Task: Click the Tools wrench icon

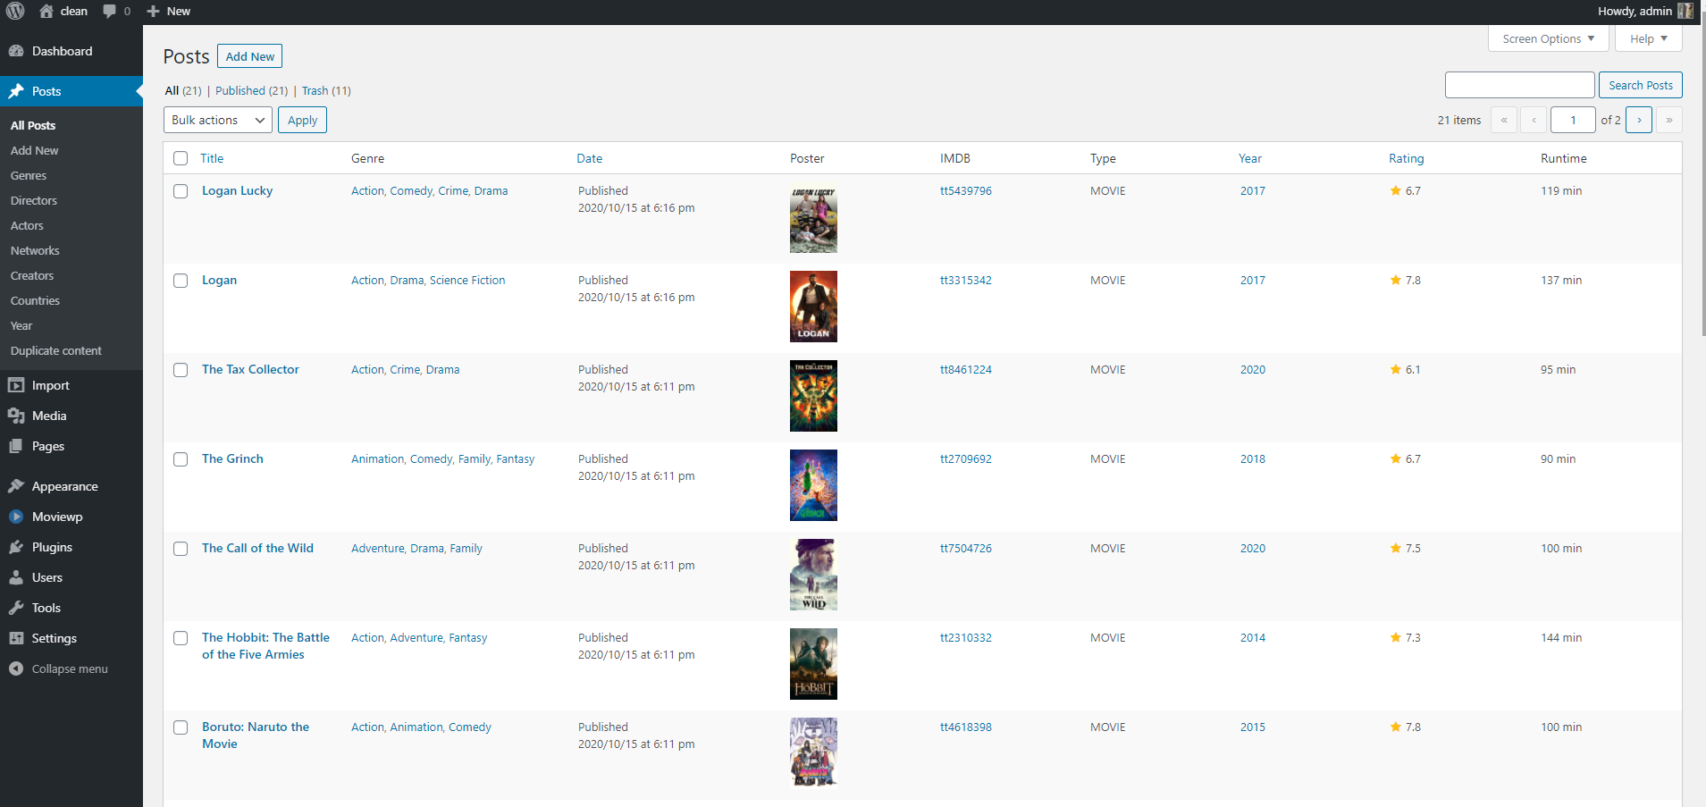Action: (x=16, y=609)
